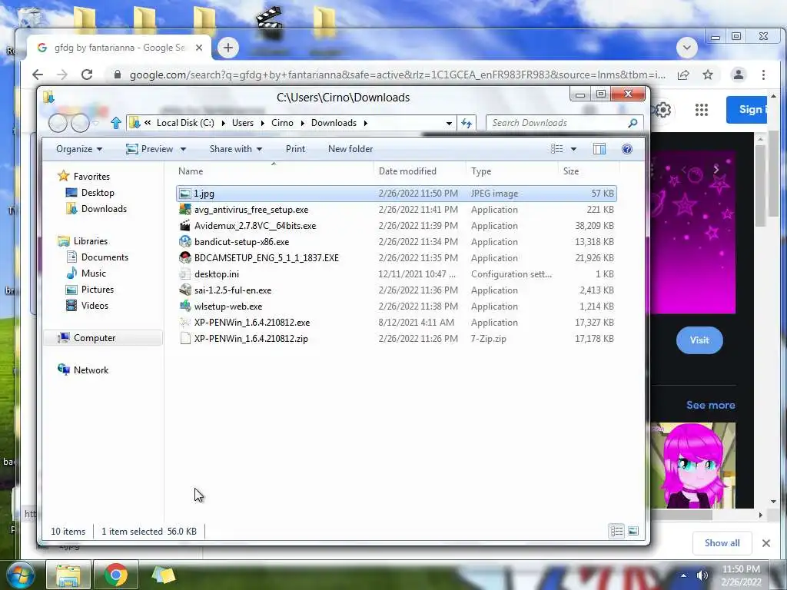Click New folder in the toolbar
This screenshot has width=787, height=590.
pos(350,149)
